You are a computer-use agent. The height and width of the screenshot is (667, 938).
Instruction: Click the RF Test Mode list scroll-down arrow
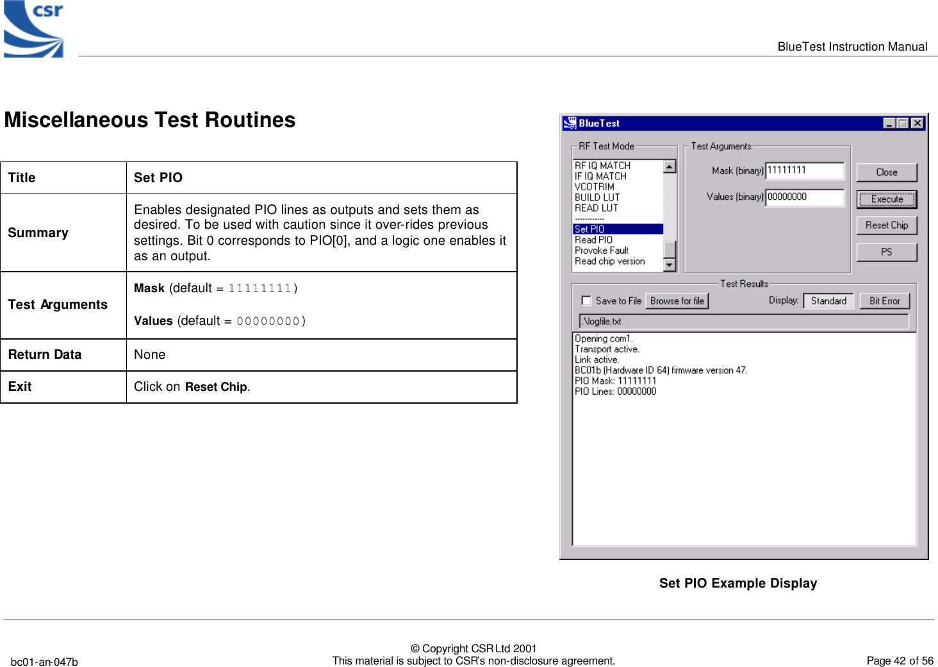tap(670, 265)
